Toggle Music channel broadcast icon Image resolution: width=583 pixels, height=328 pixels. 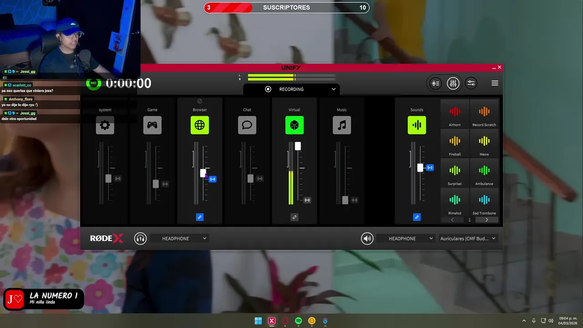click(x=354, y=200)
